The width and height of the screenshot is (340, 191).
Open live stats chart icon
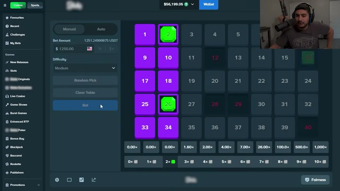tap(82, 180)
